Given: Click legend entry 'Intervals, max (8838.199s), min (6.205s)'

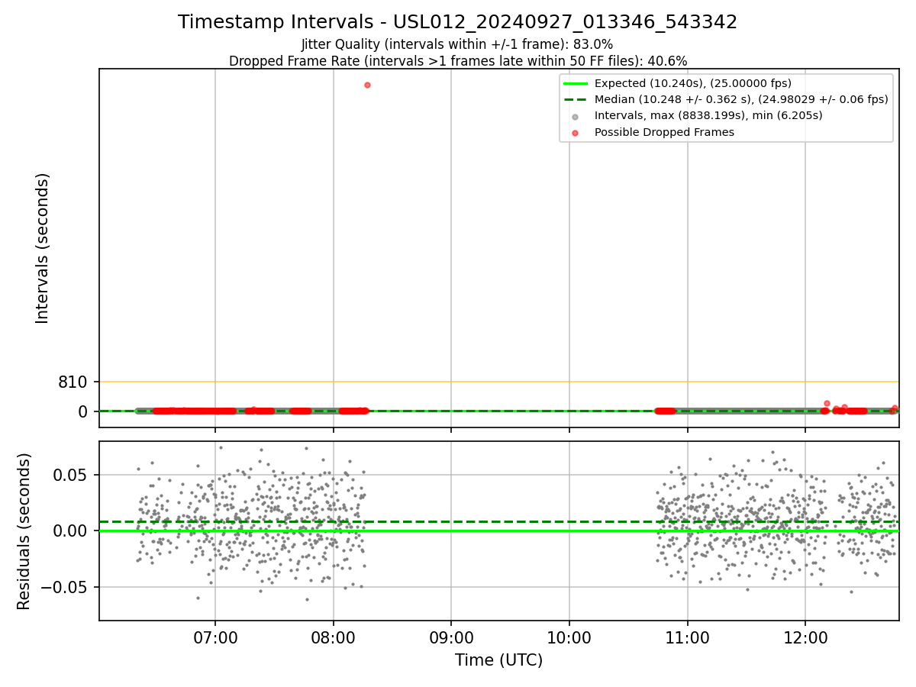Looking at the screenshot, I should pyautogui.click(x=708, y=115).
